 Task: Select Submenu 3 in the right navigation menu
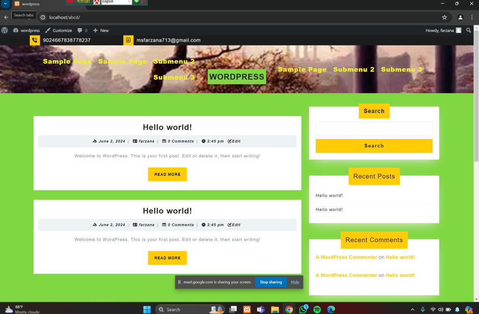point(401,69)
